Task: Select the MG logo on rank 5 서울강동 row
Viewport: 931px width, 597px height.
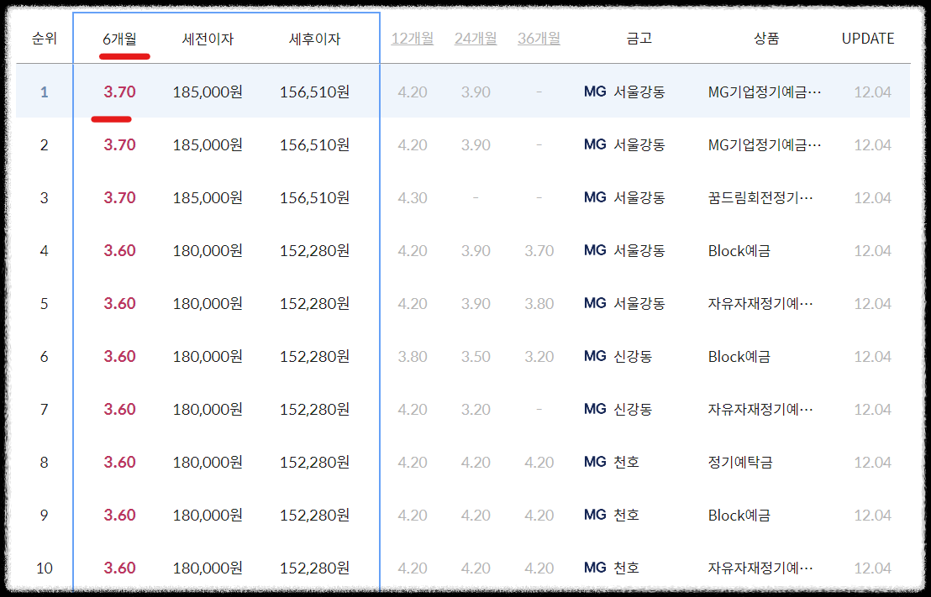Action: [595, 303]
